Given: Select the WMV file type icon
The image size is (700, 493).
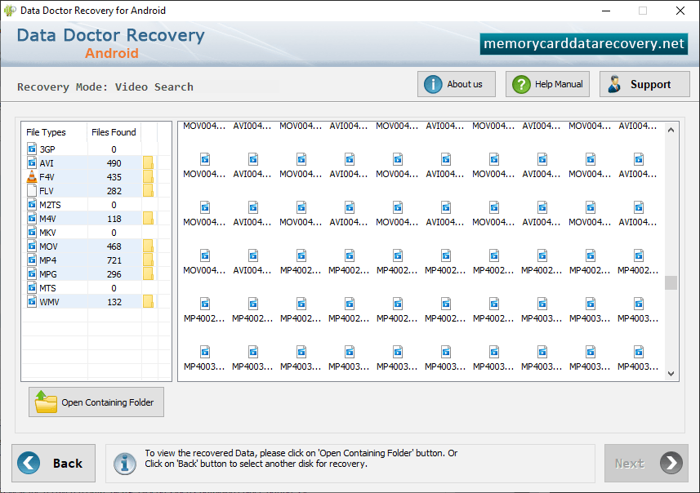Looking at the screenshot, I should (x=32, y=301).
